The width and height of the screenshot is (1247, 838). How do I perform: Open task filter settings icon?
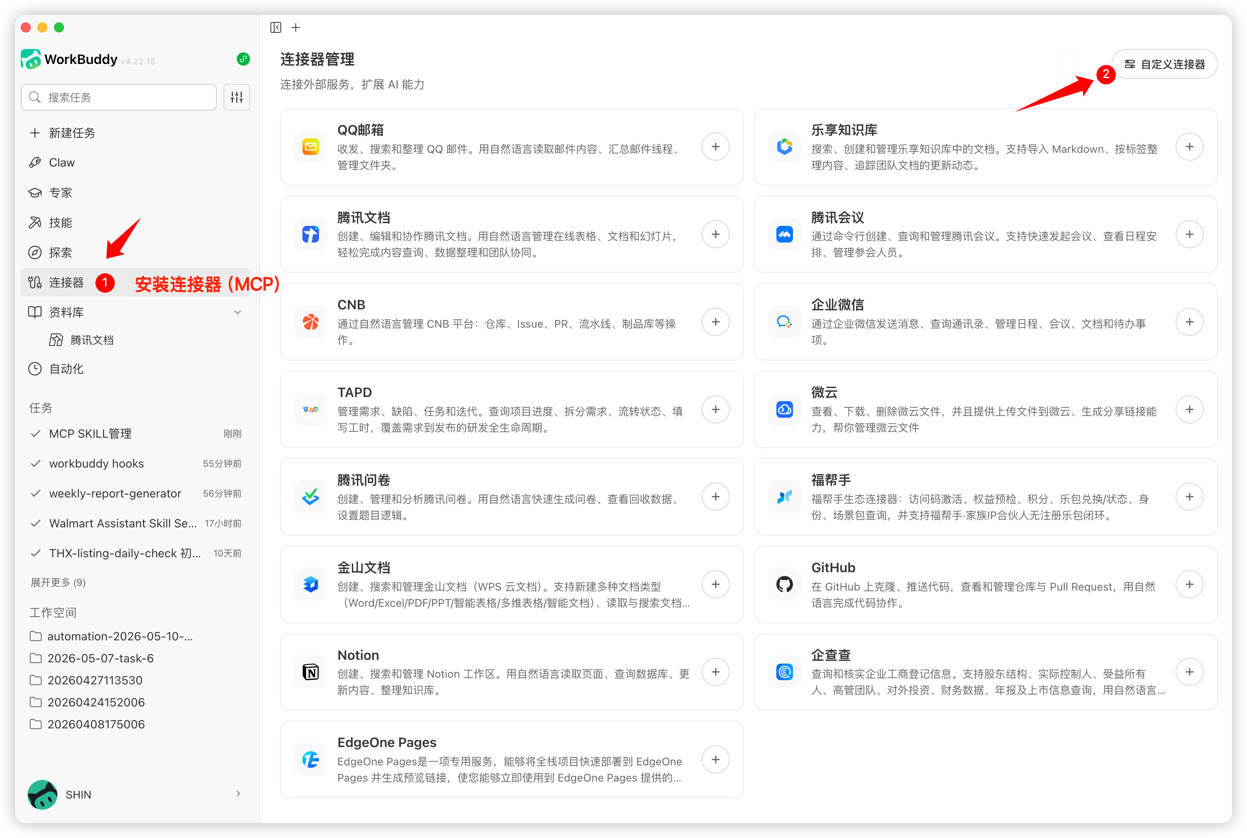(x=237, y=97)
